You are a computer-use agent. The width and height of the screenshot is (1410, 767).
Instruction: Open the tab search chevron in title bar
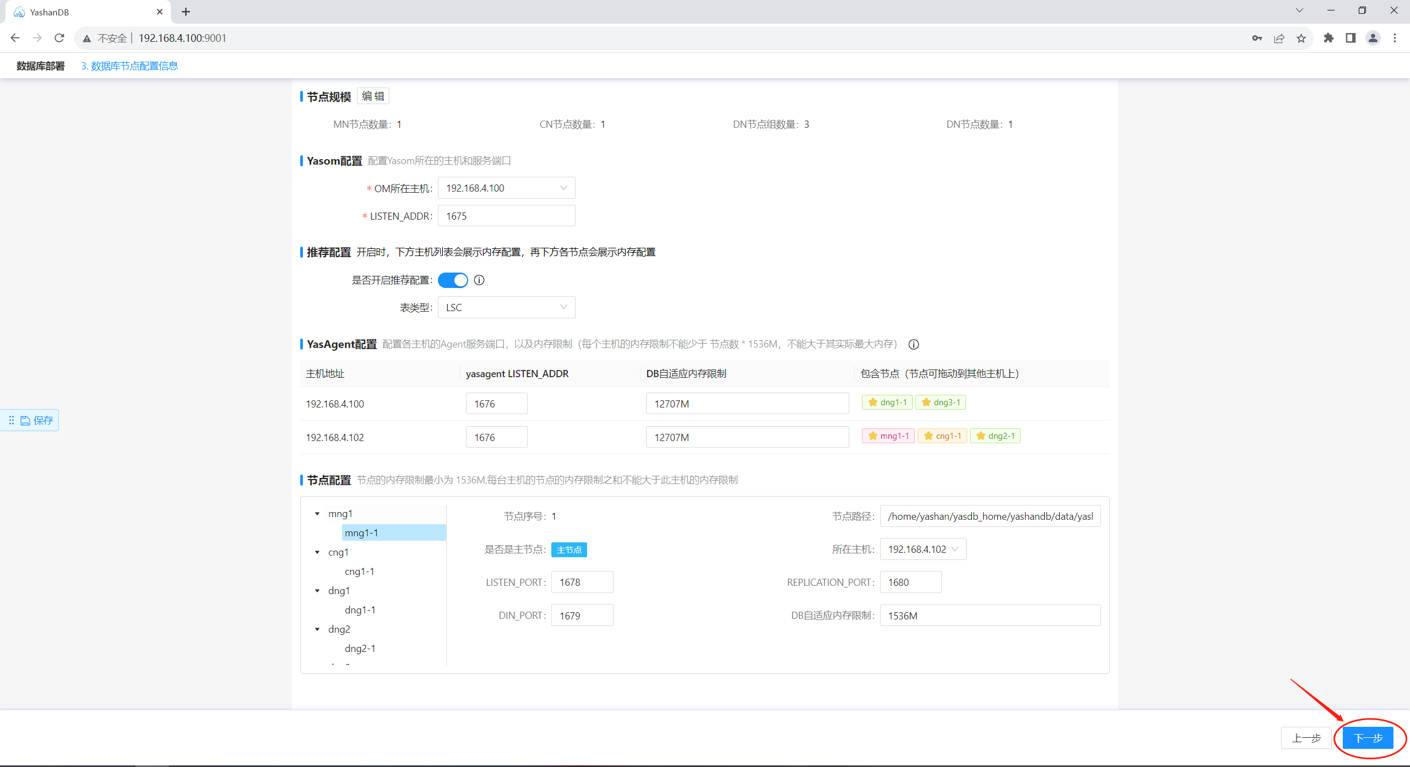click(1299, 10)
